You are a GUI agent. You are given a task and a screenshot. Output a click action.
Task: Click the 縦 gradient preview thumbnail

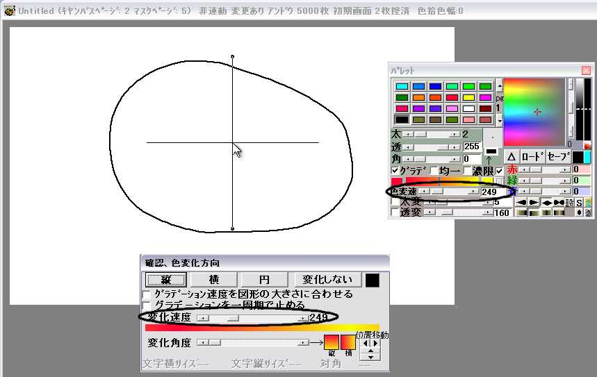(332, 342)
